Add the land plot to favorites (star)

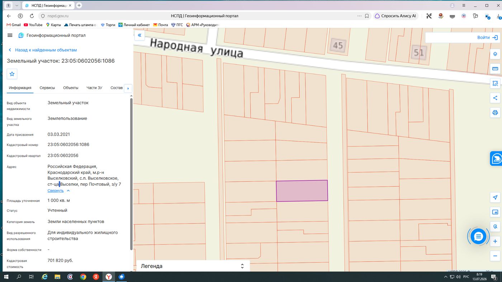(12, 74)
